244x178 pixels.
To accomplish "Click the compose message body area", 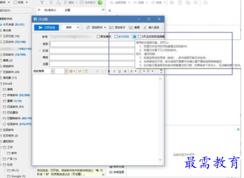I will point(96,120).
